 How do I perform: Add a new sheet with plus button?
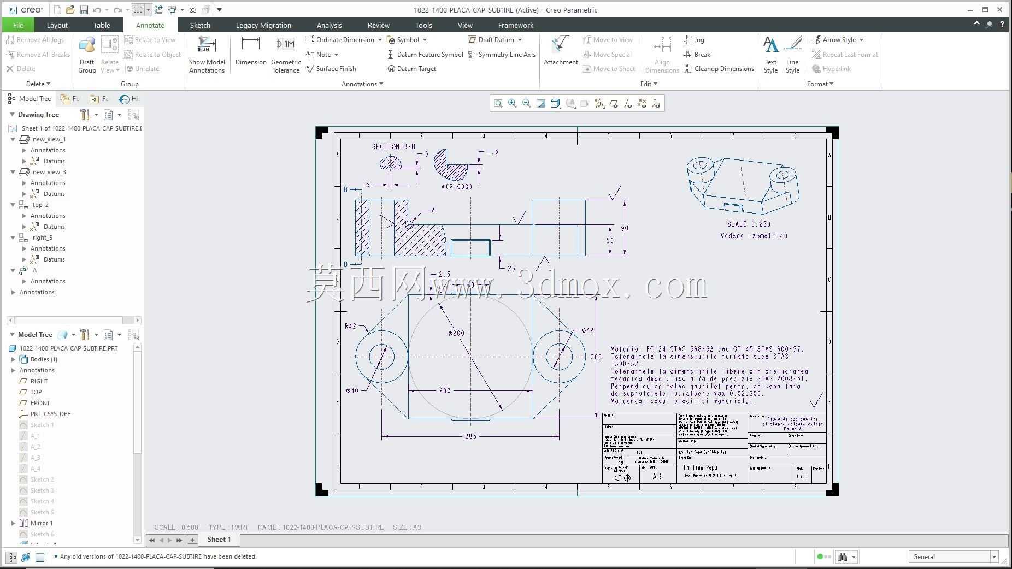[x=192, y=540]
